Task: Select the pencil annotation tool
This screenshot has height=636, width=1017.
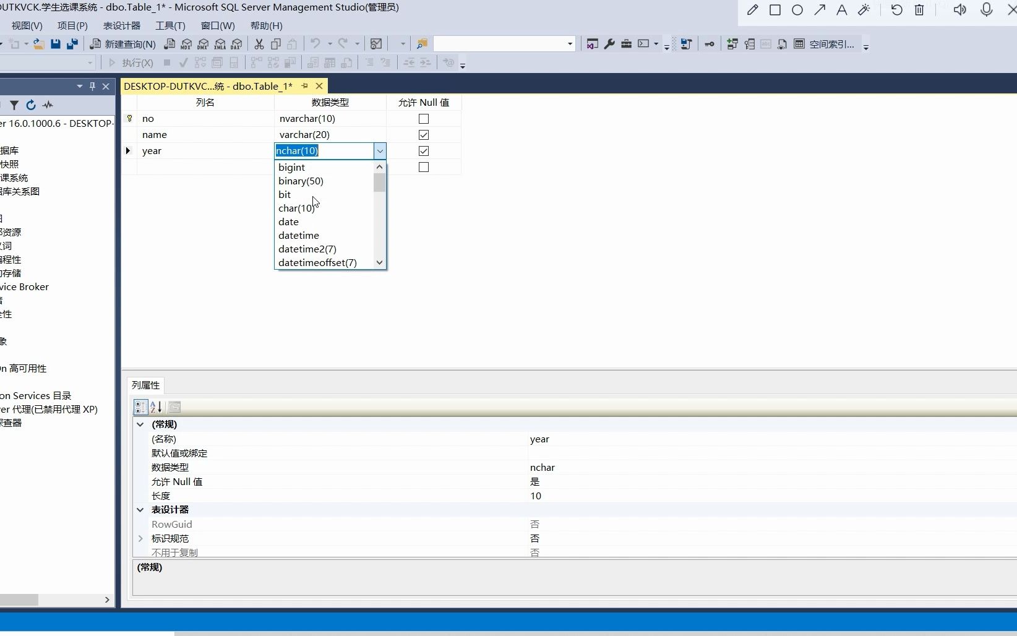Action: [752, 10]
